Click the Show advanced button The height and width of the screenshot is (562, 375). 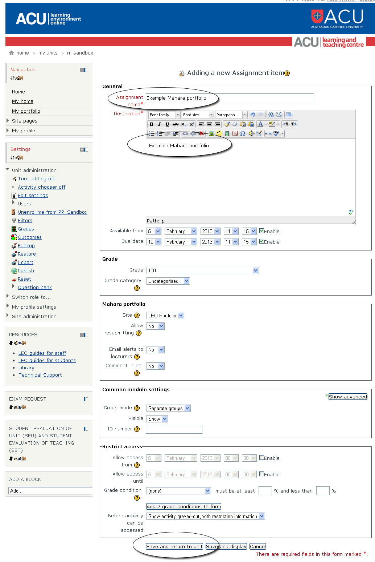pyautogui.click(x=347, y=397)
